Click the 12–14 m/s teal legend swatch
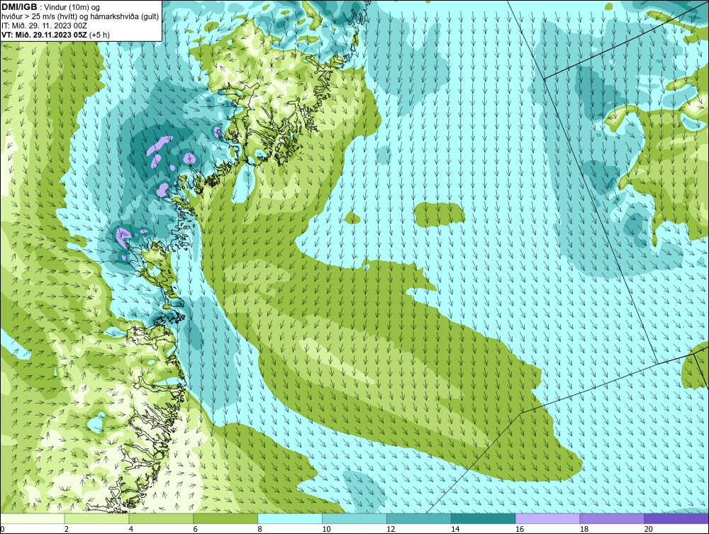The height and width of the screenshot is (534, 709). click(x=419, y=518)
